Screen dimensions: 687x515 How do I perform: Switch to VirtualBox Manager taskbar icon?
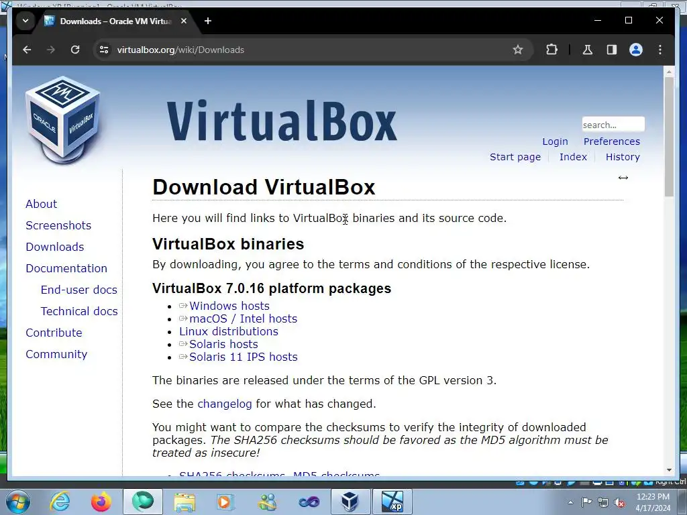pyautogui.click(x=350, y=502)
